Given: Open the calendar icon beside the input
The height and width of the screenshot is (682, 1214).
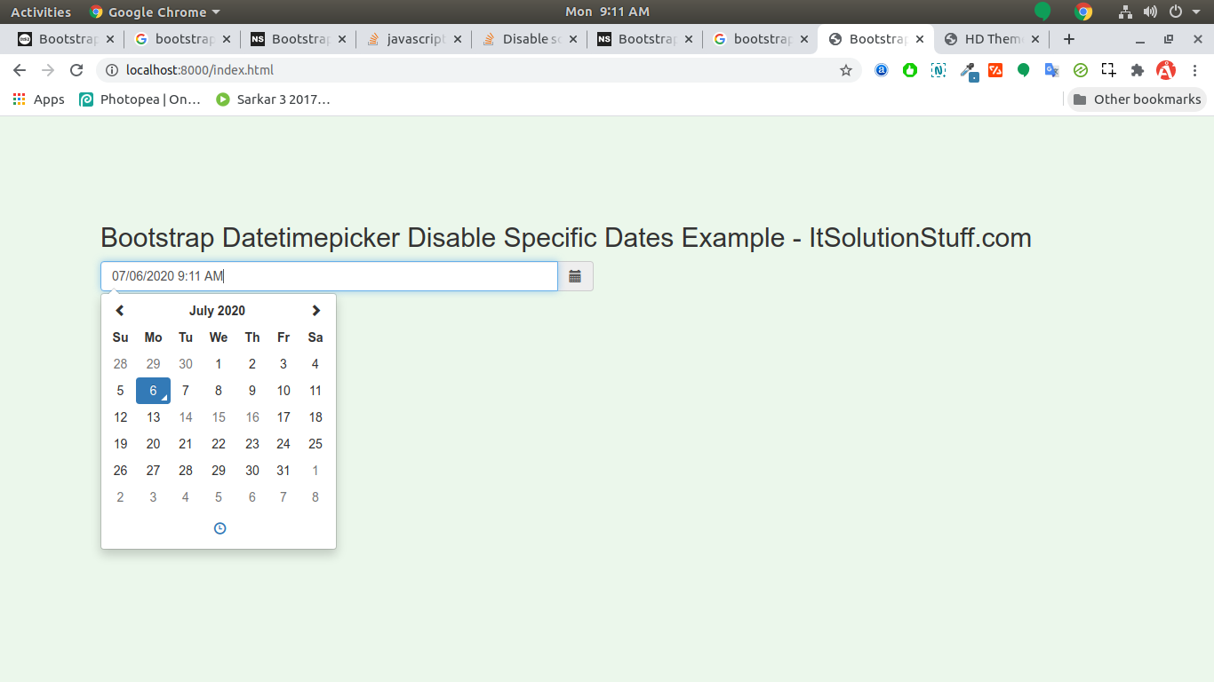Looking at the screenshot, I should pos(574,276).
